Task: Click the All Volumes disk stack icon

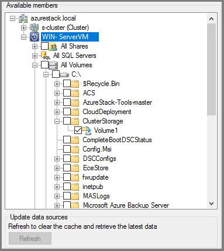Action: click(53, 65)
